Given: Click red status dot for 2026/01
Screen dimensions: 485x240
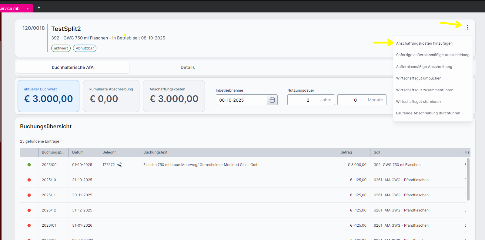Looking at the screenshot, I should point(29,225).
